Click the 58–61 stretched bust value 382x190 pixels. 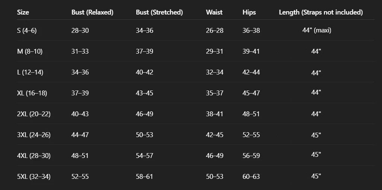tap(144, 177)
